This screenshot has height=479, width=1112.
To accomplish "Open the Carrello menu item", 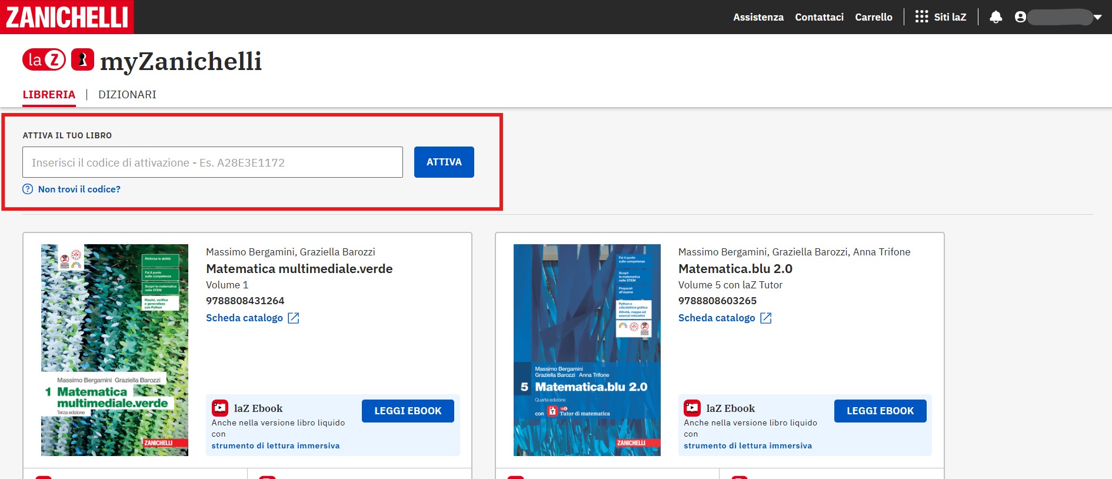I will pos(873,17).
